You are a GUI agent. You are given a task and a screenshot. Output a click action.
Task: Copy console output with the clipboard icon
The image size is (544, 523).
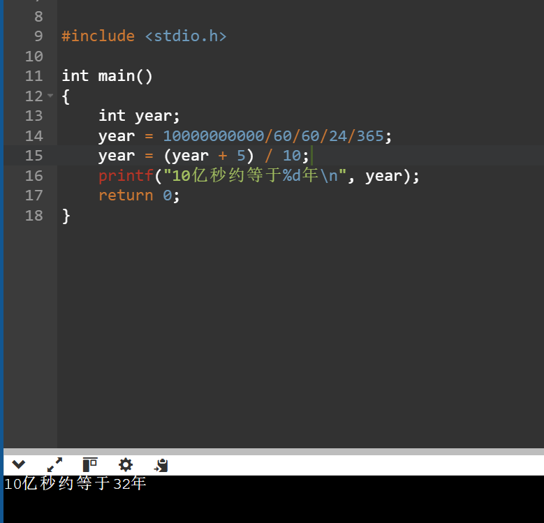pos(161,465)
